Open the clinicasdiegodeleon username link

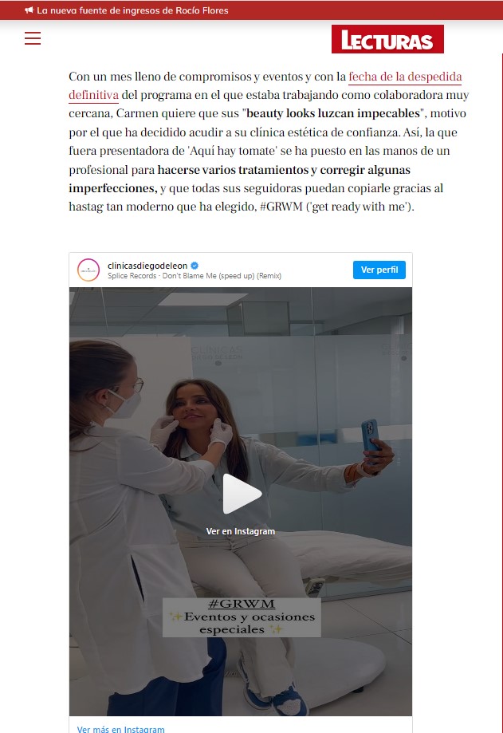[x=147, y=266]
